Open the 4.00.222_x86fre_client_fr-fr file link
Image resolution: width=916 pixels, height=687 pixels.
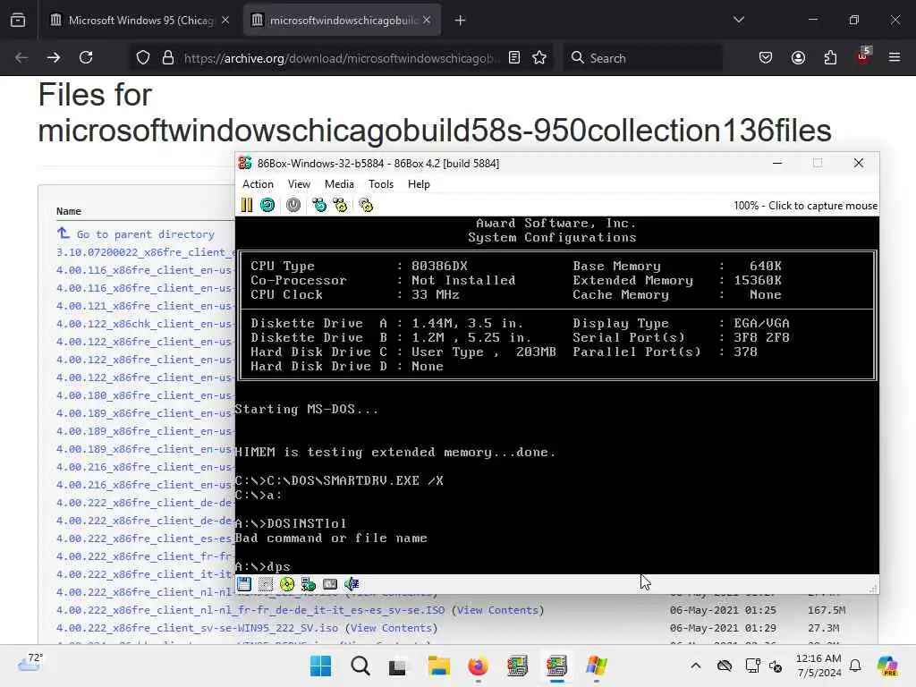click(x=146, y=556)
